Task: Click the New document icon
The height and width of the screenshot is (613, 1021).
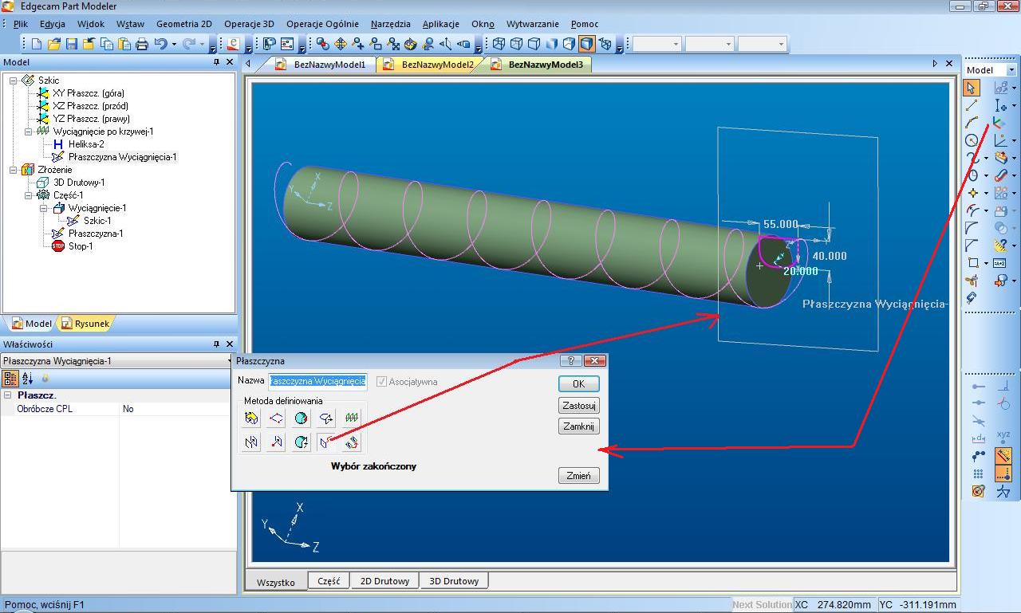Action: [37, 44]
